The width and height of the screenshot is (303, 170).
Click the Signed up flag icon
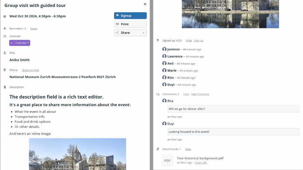tap(158, 41)
